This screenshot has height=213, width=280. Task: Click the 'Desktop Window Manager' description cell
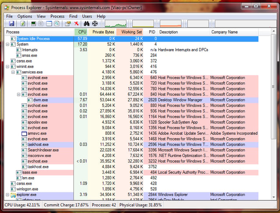(180, 100)
